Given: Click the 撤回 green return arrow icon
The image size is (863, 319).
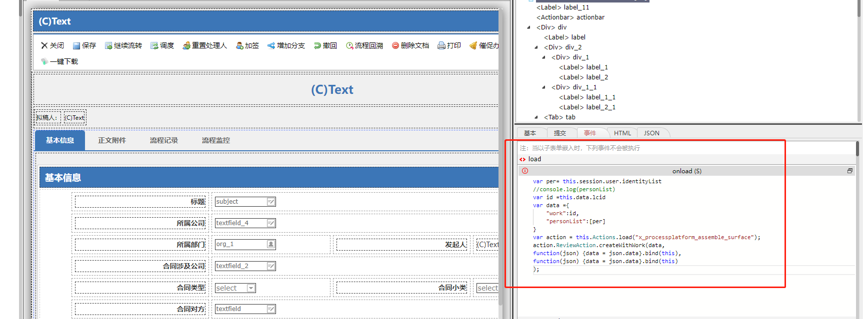Looking at the screenshot, I should tap(317, 46).
